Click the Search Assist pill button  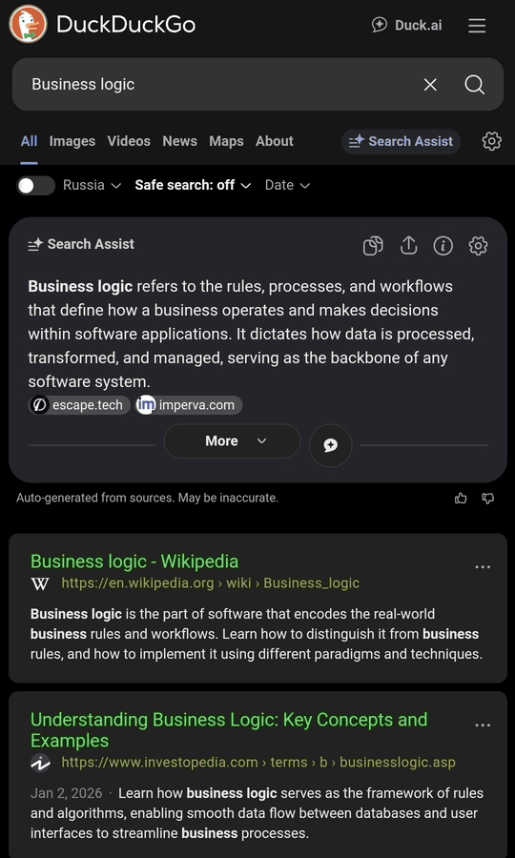pos(401,141)
